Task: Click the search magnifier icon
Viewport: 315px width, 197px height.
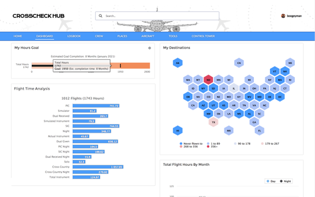Action: [x=101, y=16]
